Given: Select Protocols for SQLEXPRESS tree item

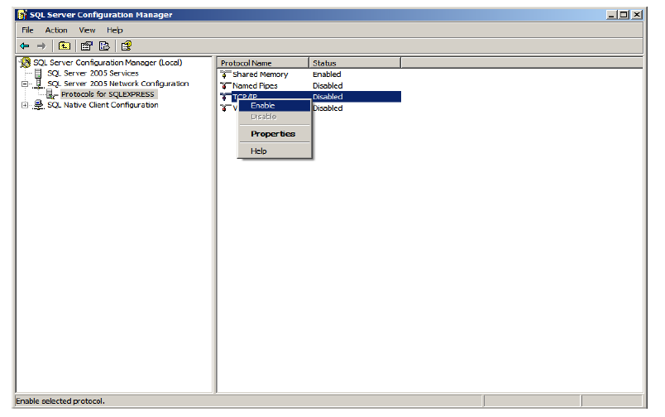Looking at the screenshot, I should [x=108, y=94].
